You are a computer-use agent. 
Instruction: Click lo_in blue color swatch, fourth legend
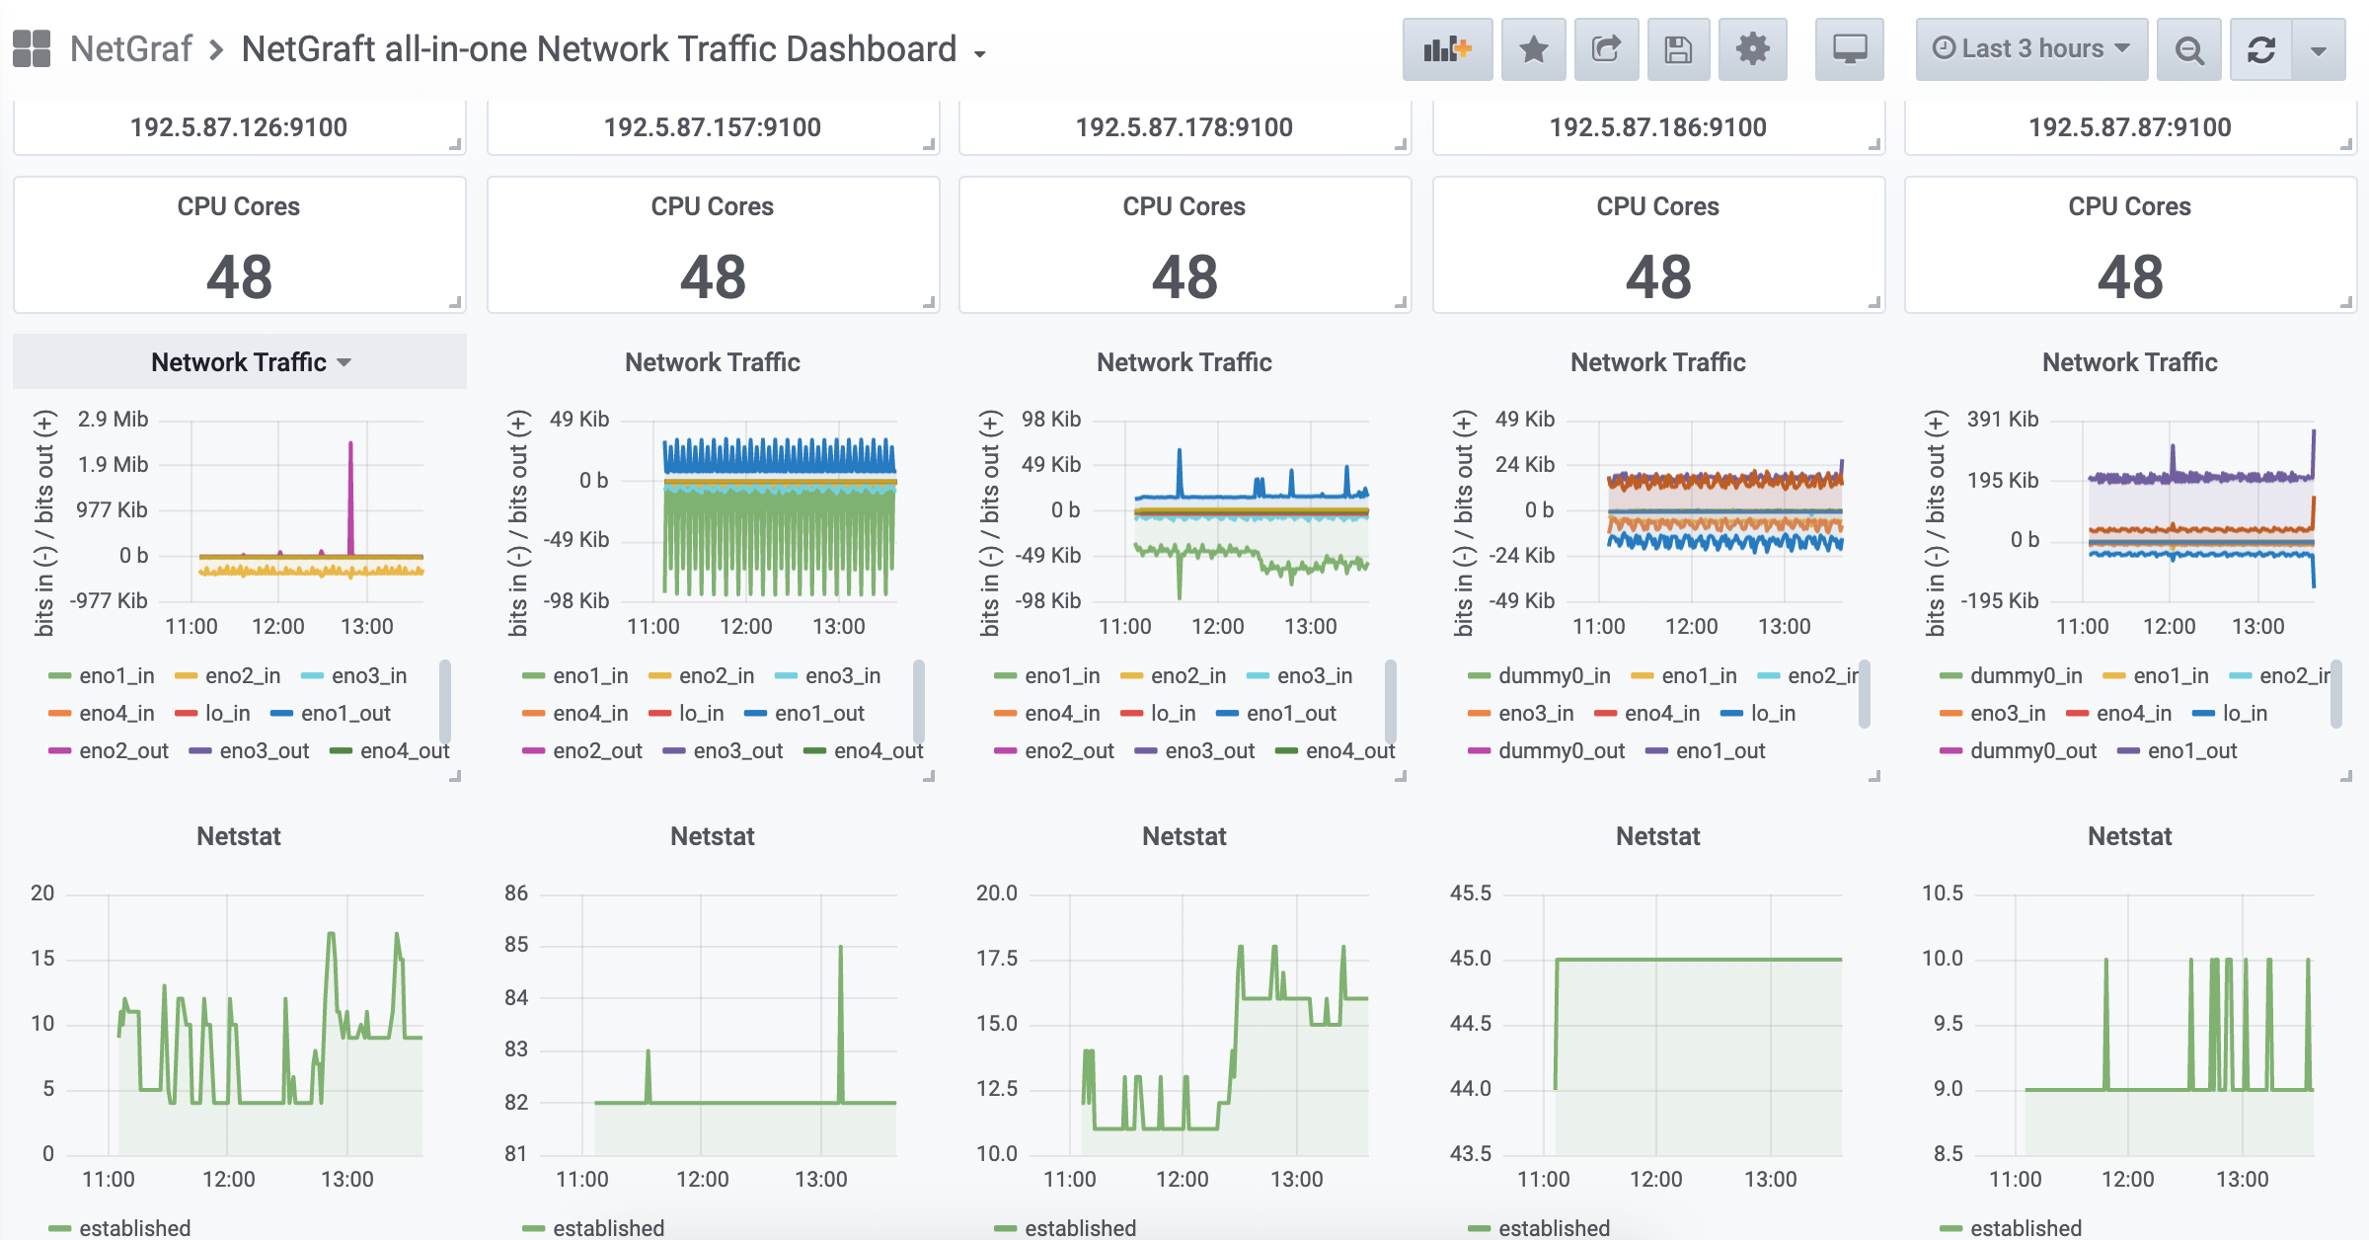tap(1731, 714)
